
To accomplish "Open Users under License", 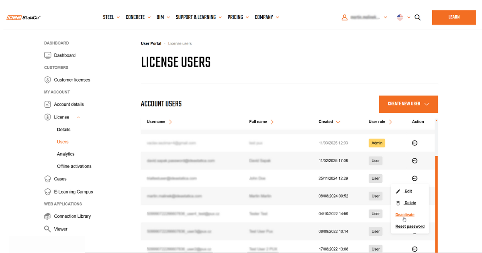I will (63, 142).
